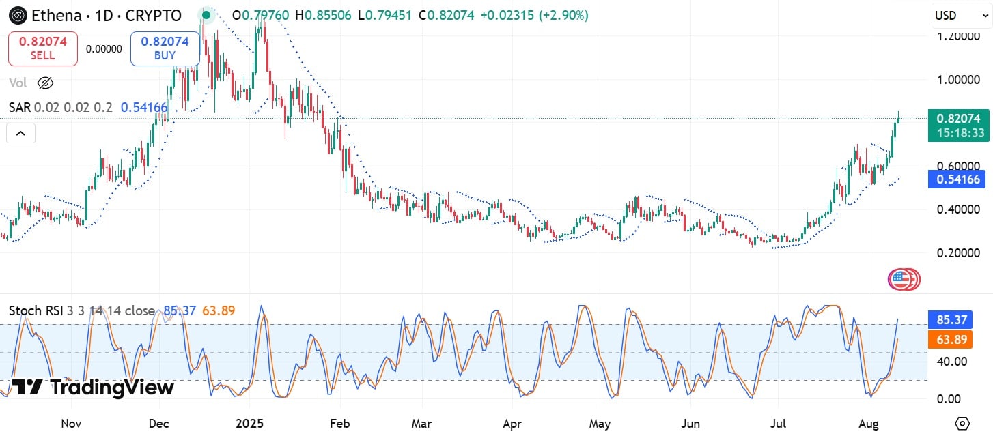Viewport: 993px width, 436px height.
Task: Click the green market status dot
Action: click(x=206, y=15)
